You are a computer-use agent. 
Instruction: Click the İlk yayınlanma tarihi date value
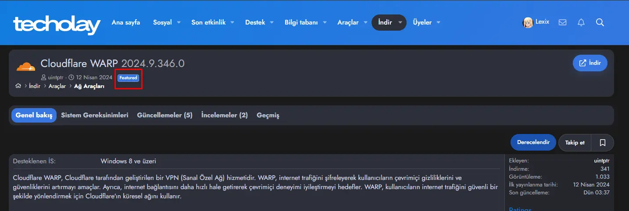click(591, 185)
